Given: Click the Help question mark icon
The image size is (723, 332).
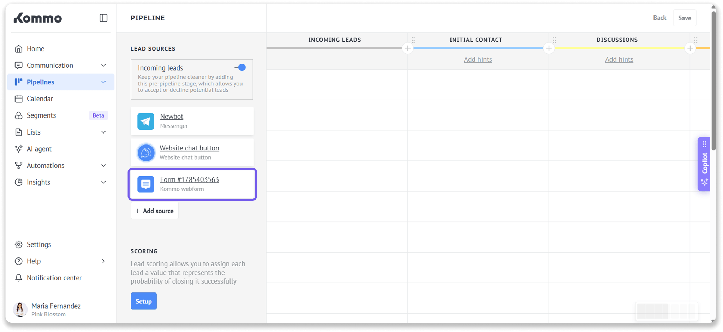Looking at the screenshot, I should coord(19,261).
